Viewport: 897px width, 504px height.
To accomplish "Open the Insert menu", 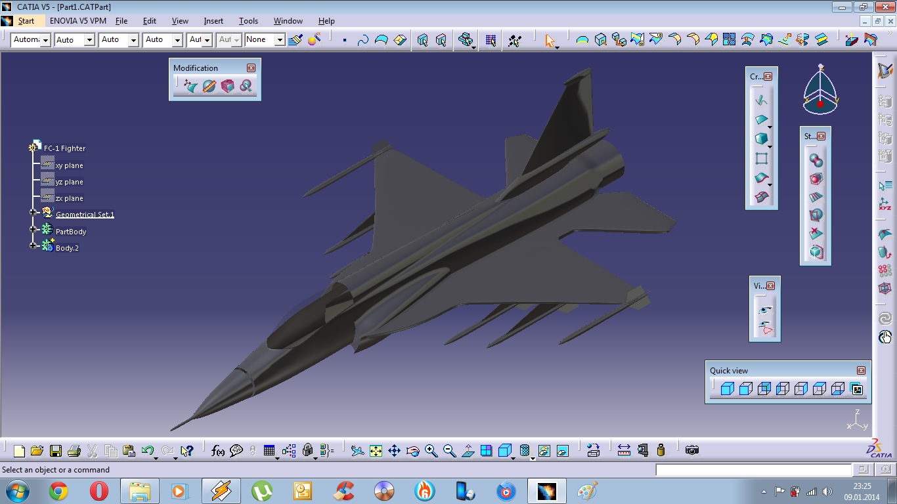I will click(213, 21).
